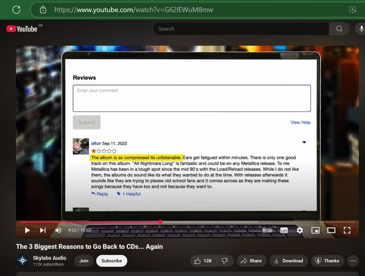Subscribe to Skylabs Audio
The image size is (365, 276).
click(112, 261)
